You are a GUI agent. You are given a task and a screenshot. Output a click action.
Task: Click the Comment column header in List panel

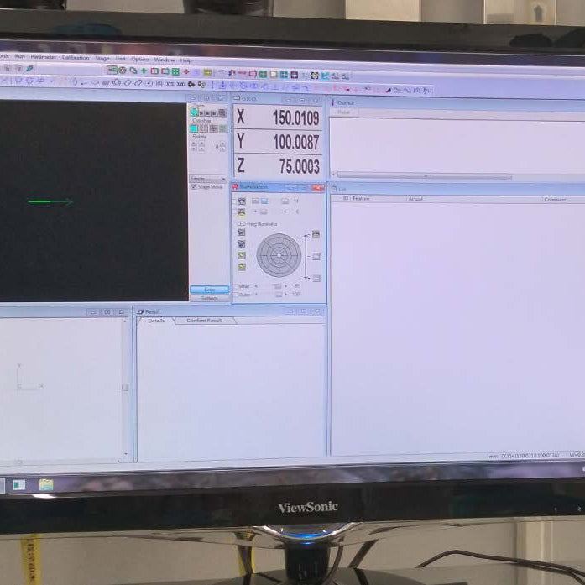[555, 200]
